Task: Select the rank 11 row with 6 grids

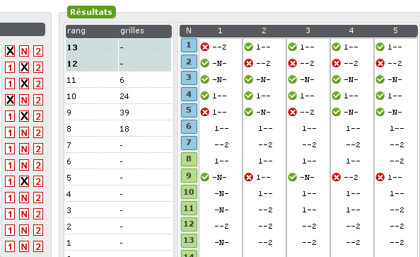Action: tap(119, 80)
